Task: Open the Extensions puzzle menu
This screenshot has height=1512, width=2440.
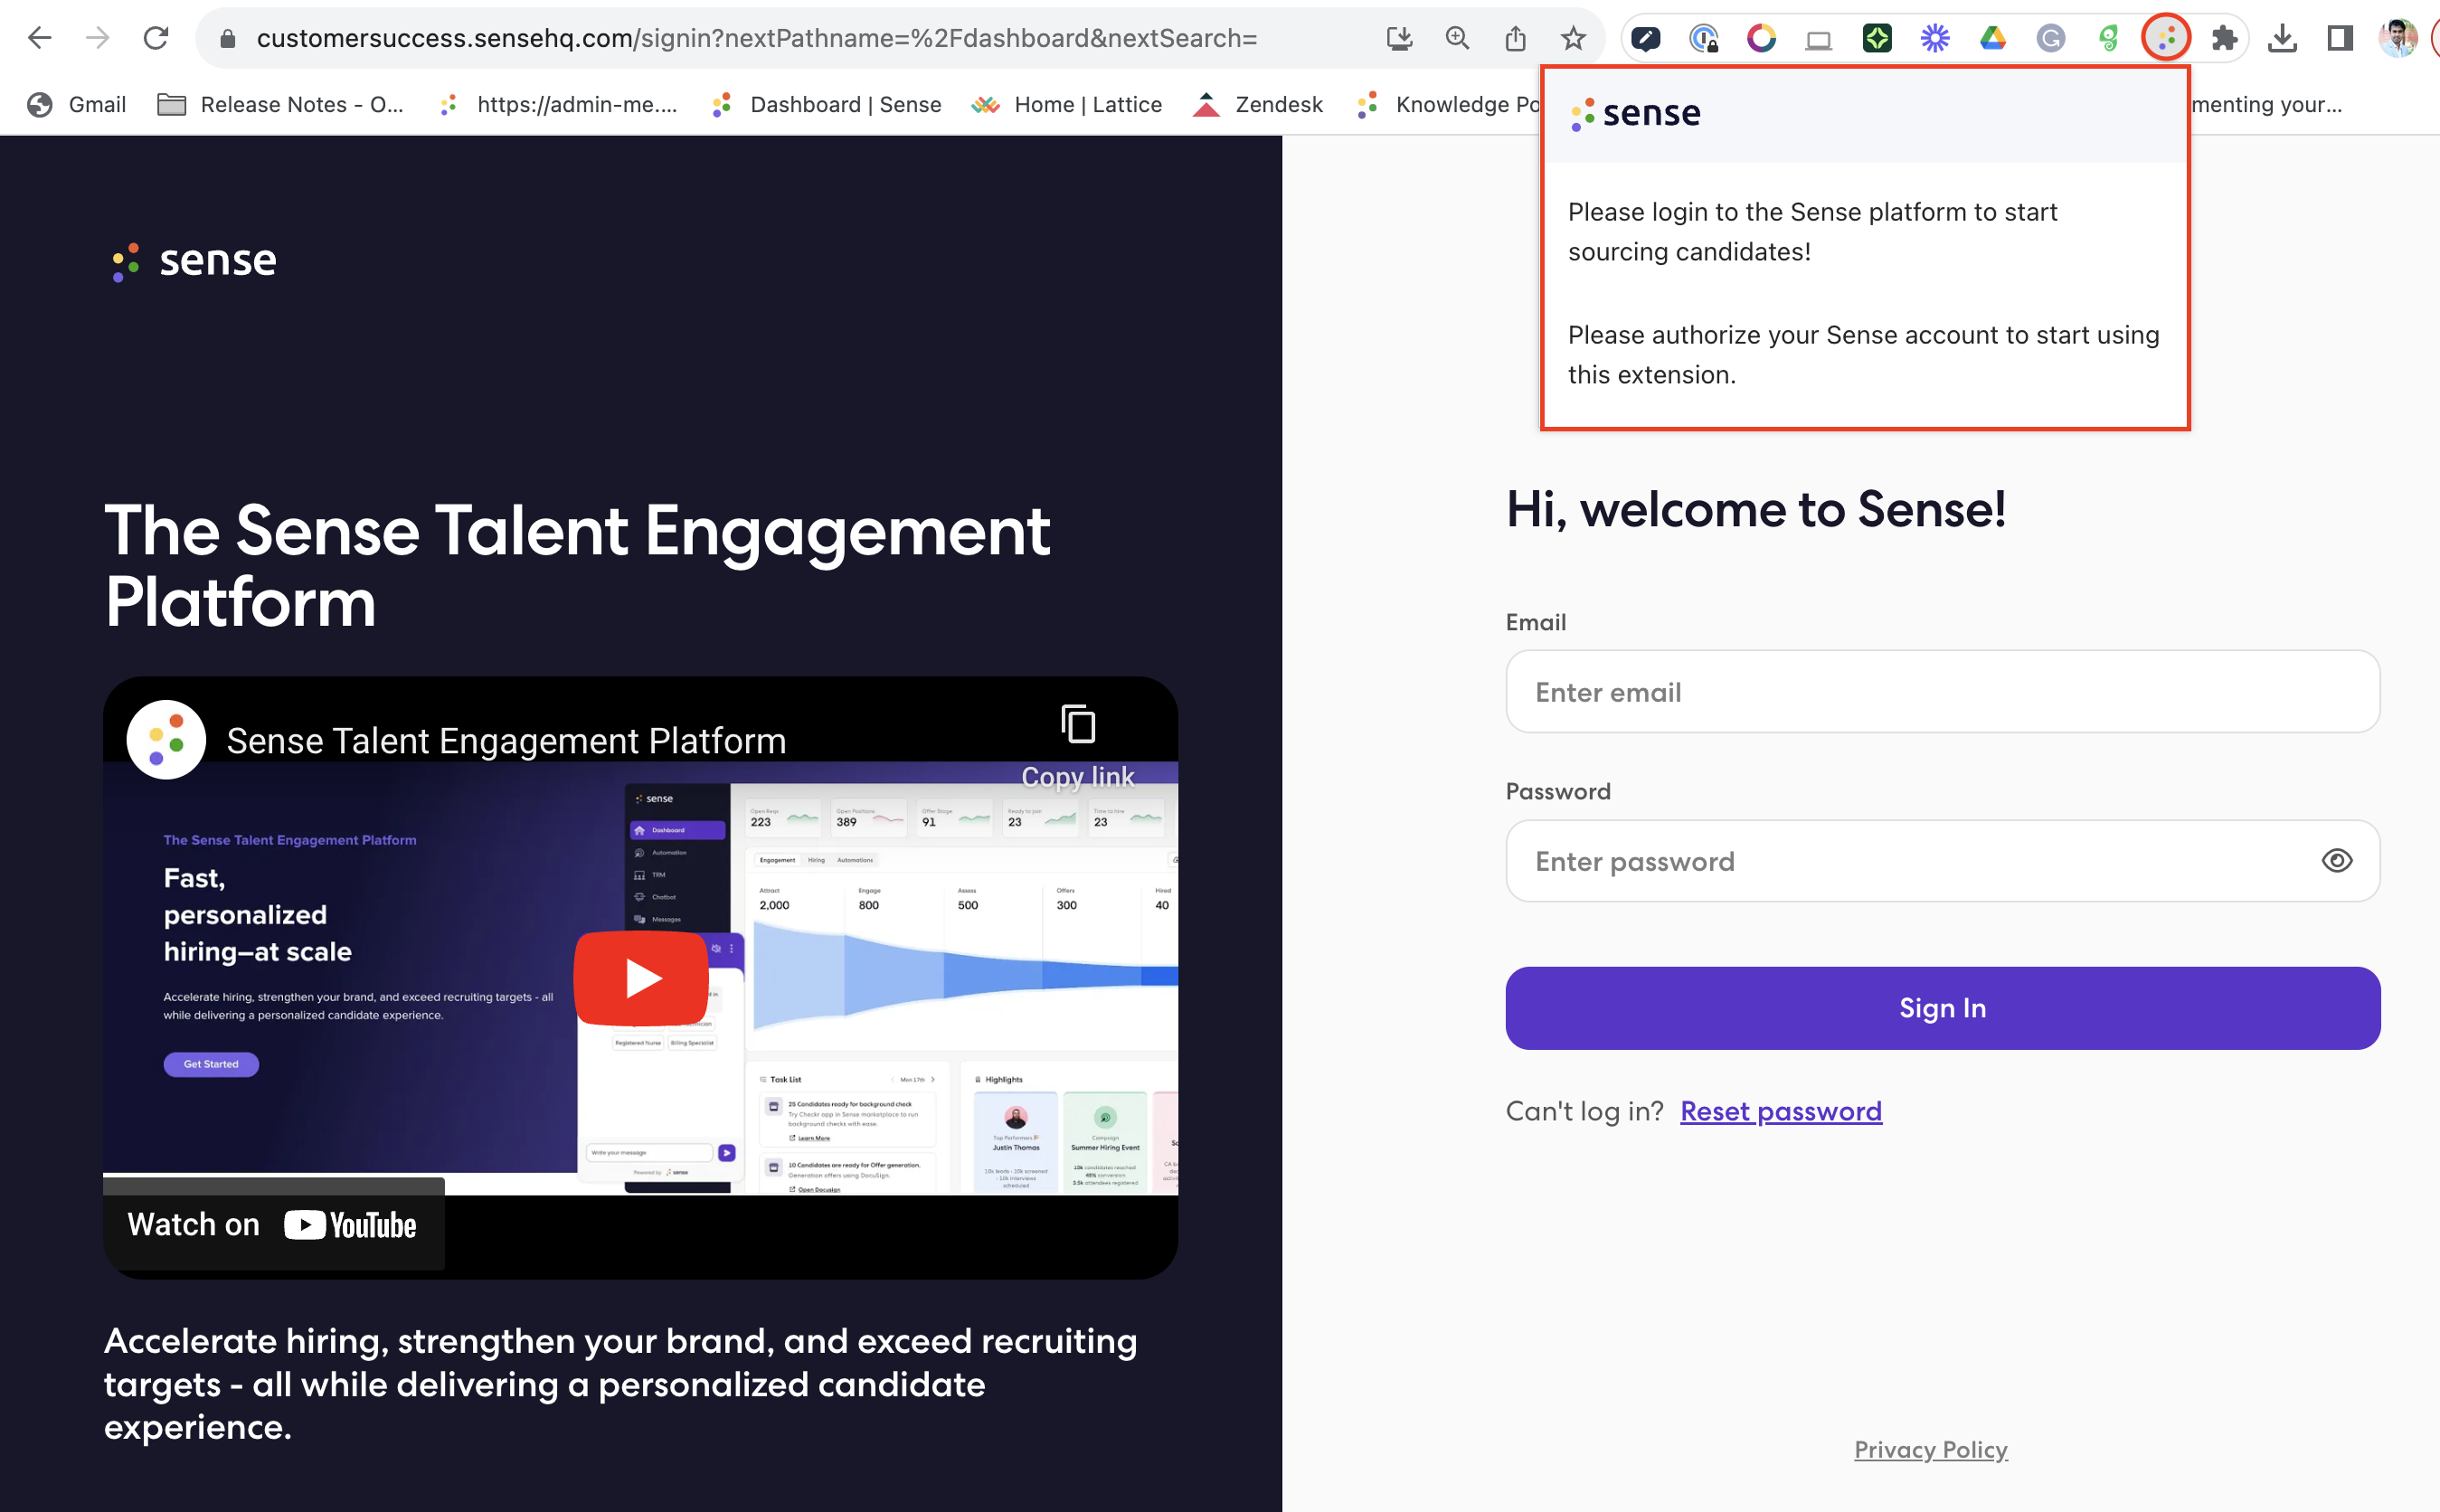Action: [2224, 39]
